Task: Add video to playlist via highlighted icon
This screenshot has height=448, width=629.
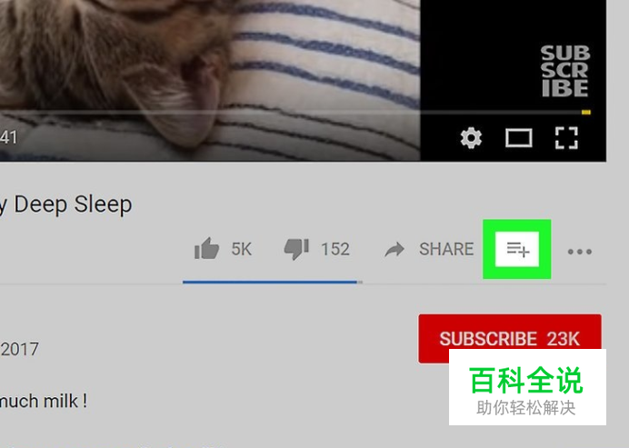Action: (x=517, y=249)
